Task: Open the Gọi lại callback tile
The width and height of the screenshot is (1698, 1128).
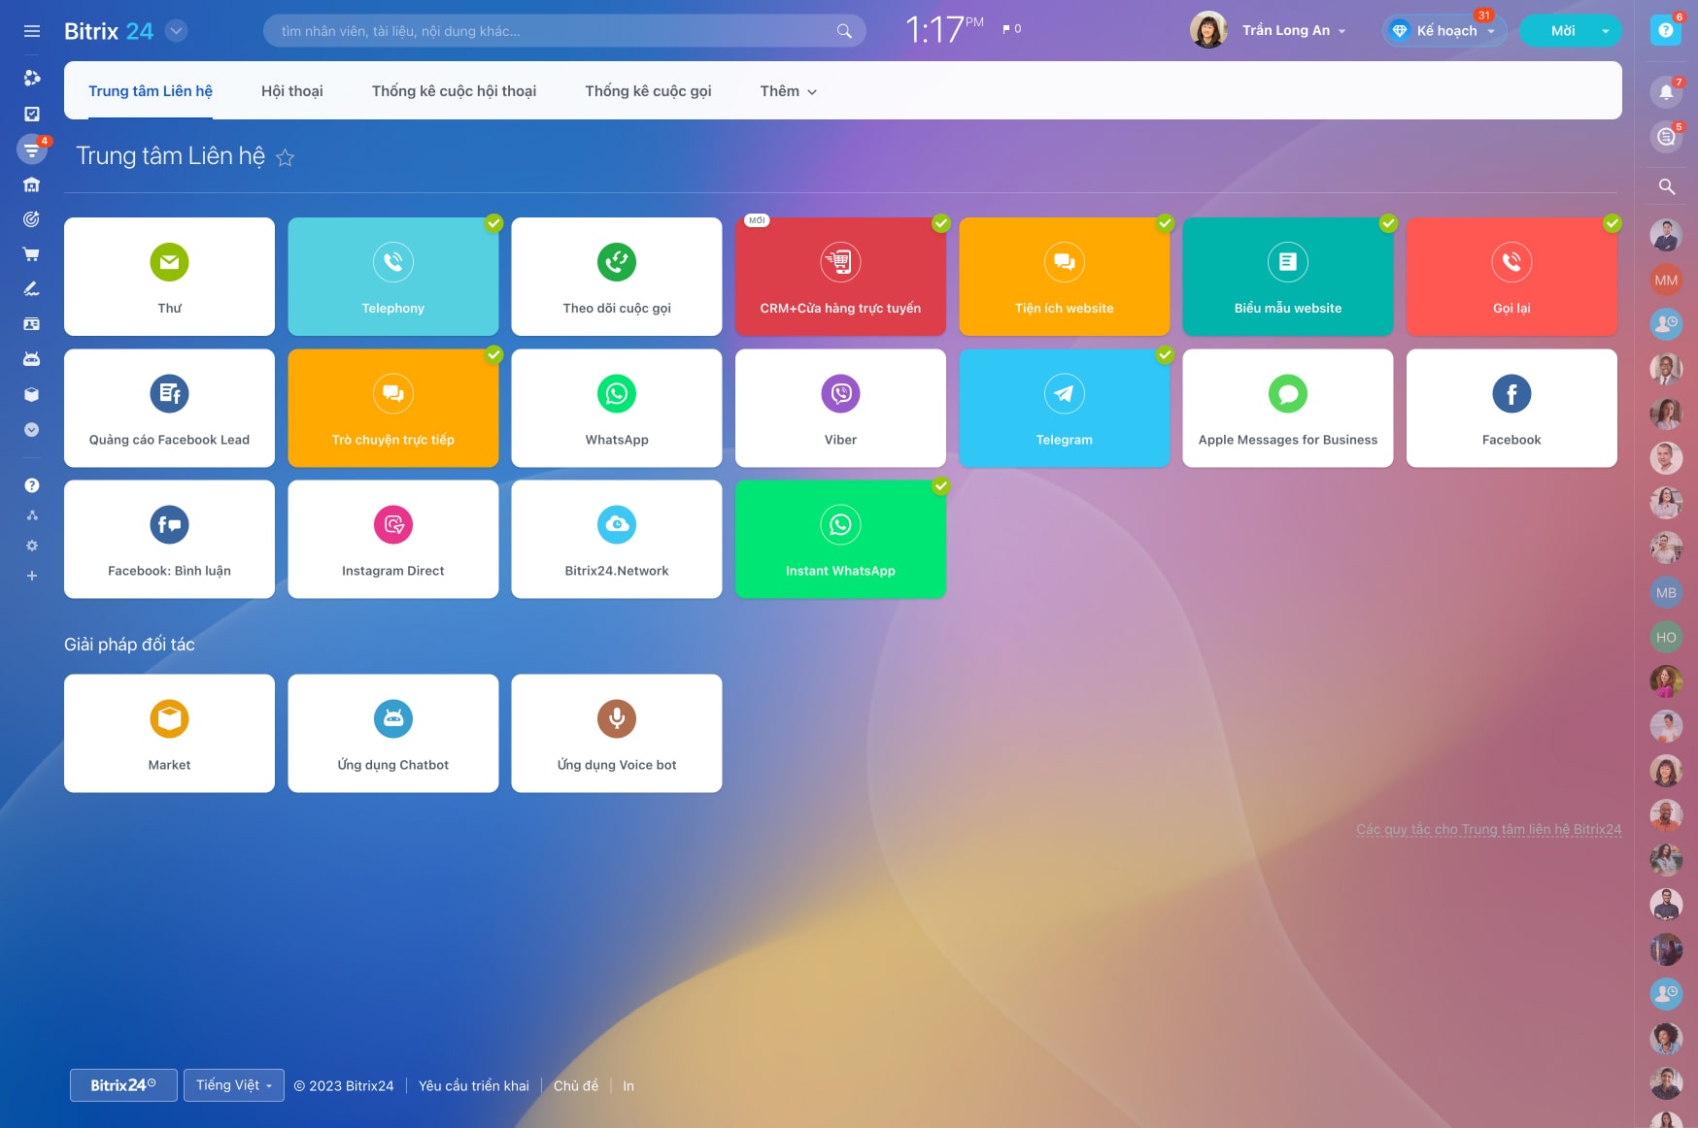Action: (x=1511, y=277)
